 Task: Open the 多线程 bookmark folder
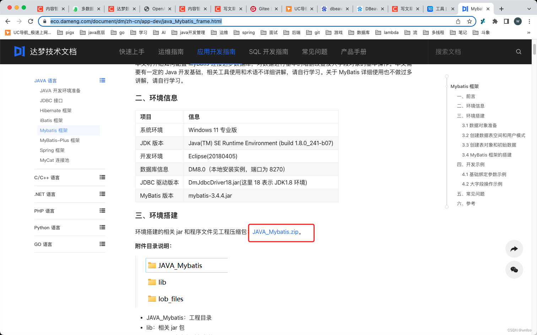click(x=434, y=33)
